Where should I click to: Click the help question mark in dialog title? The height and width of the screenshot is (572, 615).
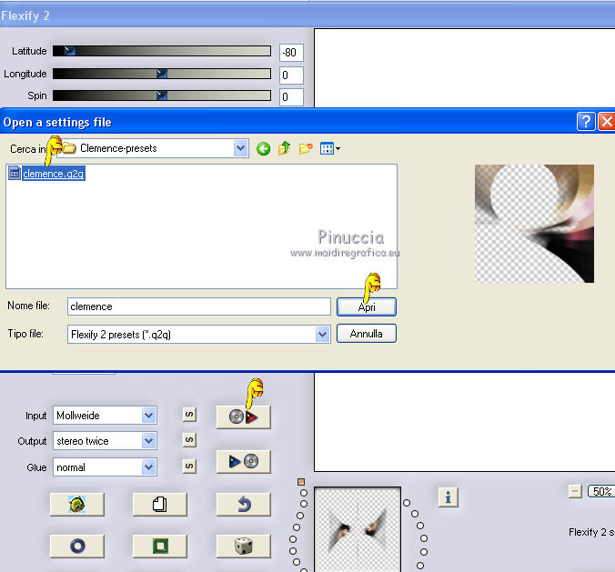click(x=586, y=122)
